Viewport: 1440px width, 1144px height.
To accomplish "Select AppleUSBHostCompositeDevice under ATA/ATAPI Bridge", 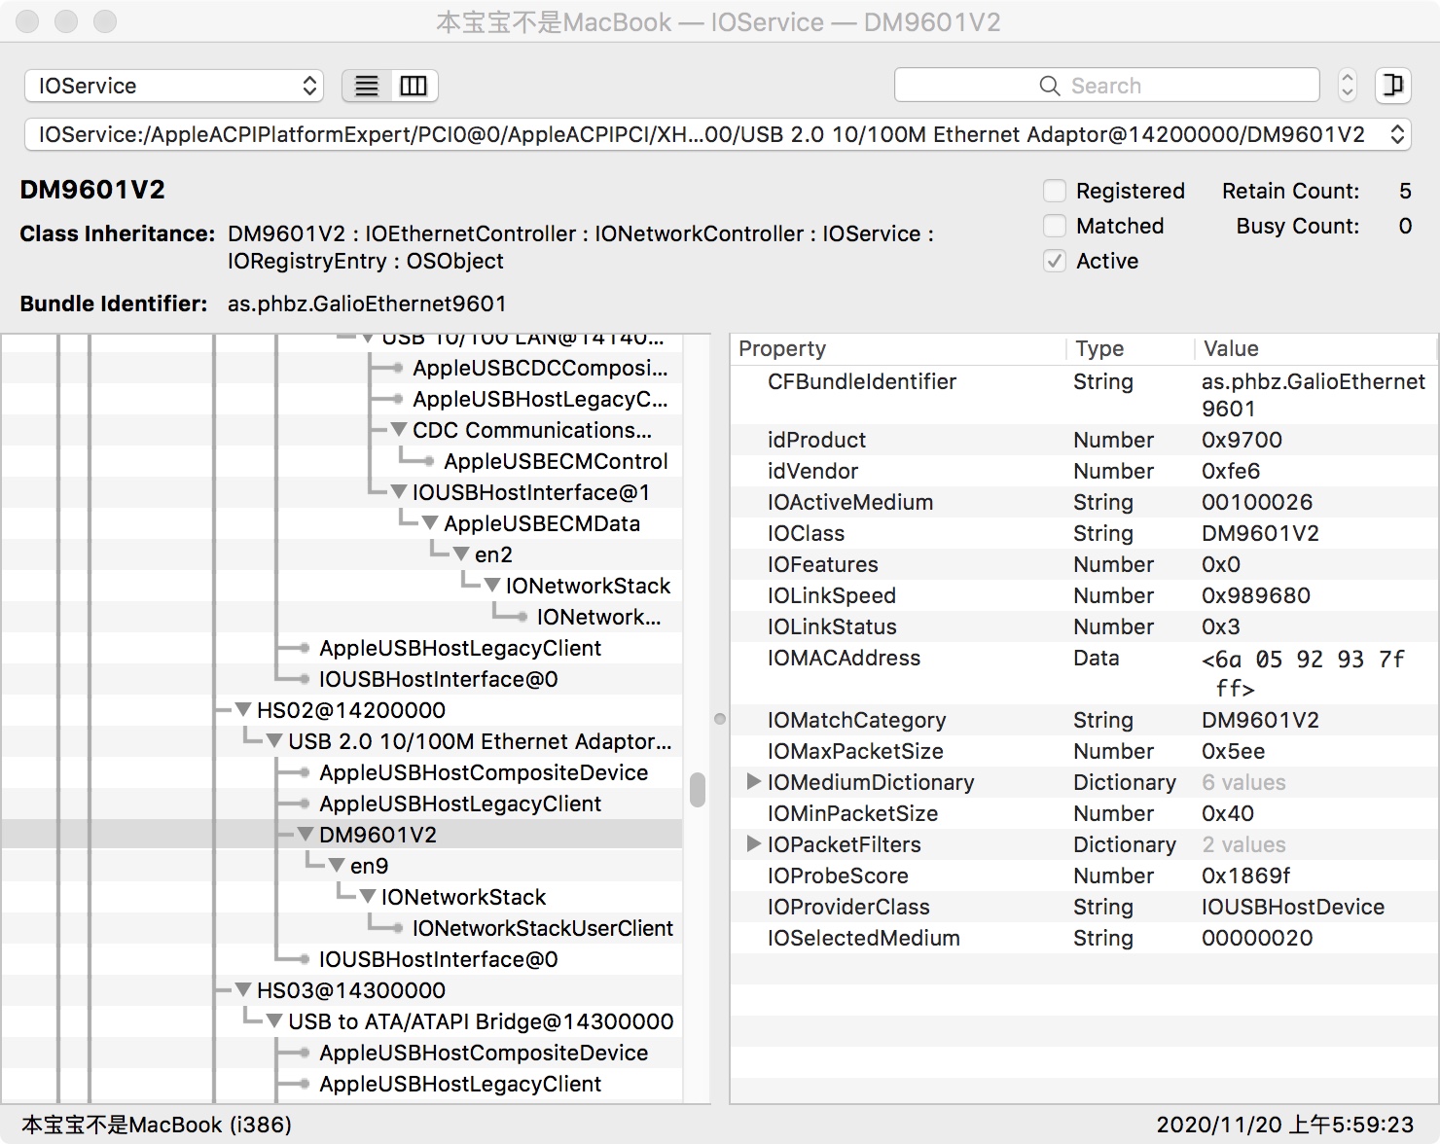I will (x=484, y=1053).
